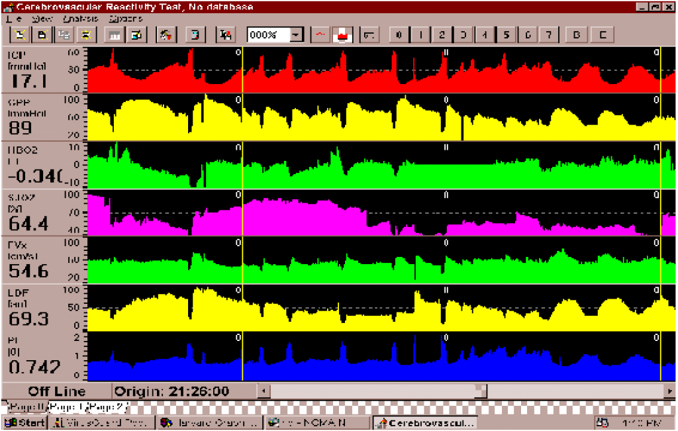The width and height of the screenshot is (678, 431).
Task: Toggle the toolbar button numbered 4
Action: tap(485, 35)
